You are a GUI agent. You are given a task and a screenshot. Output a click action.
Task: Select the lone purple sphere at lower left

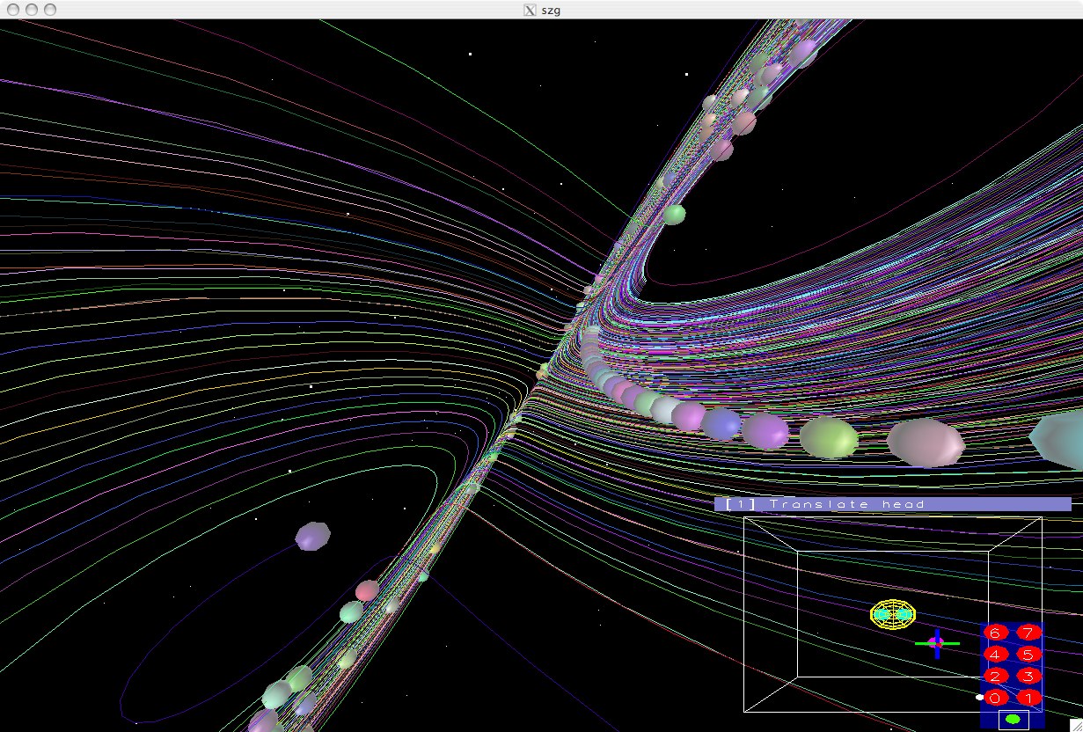point(312,535)
